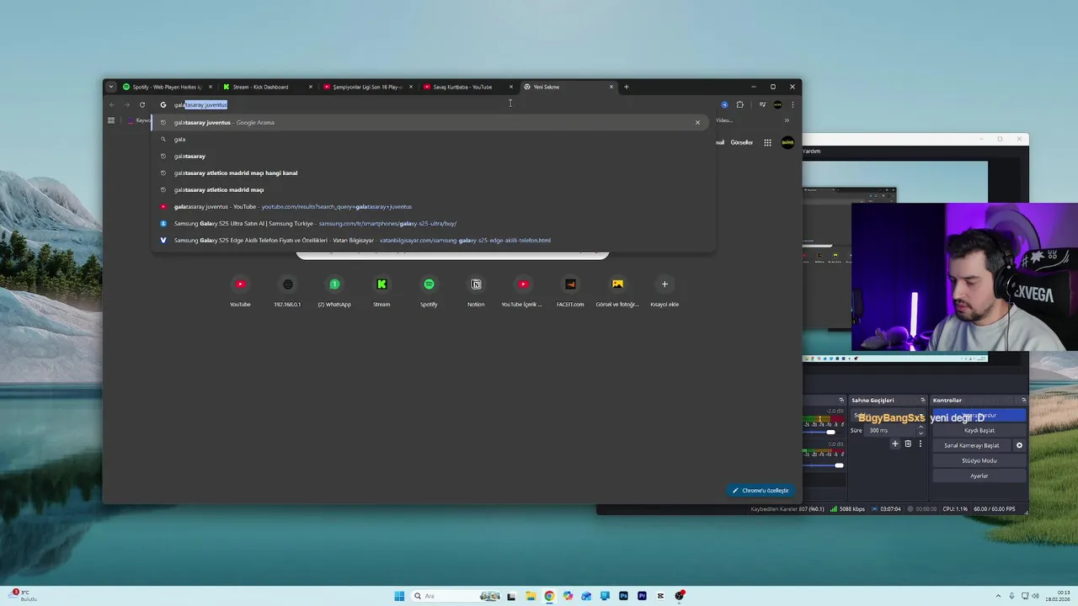Viewport: 1078px width, 606px height.
Task: Click the taskbar Ara search box
Action: click(x=455, y=596)
